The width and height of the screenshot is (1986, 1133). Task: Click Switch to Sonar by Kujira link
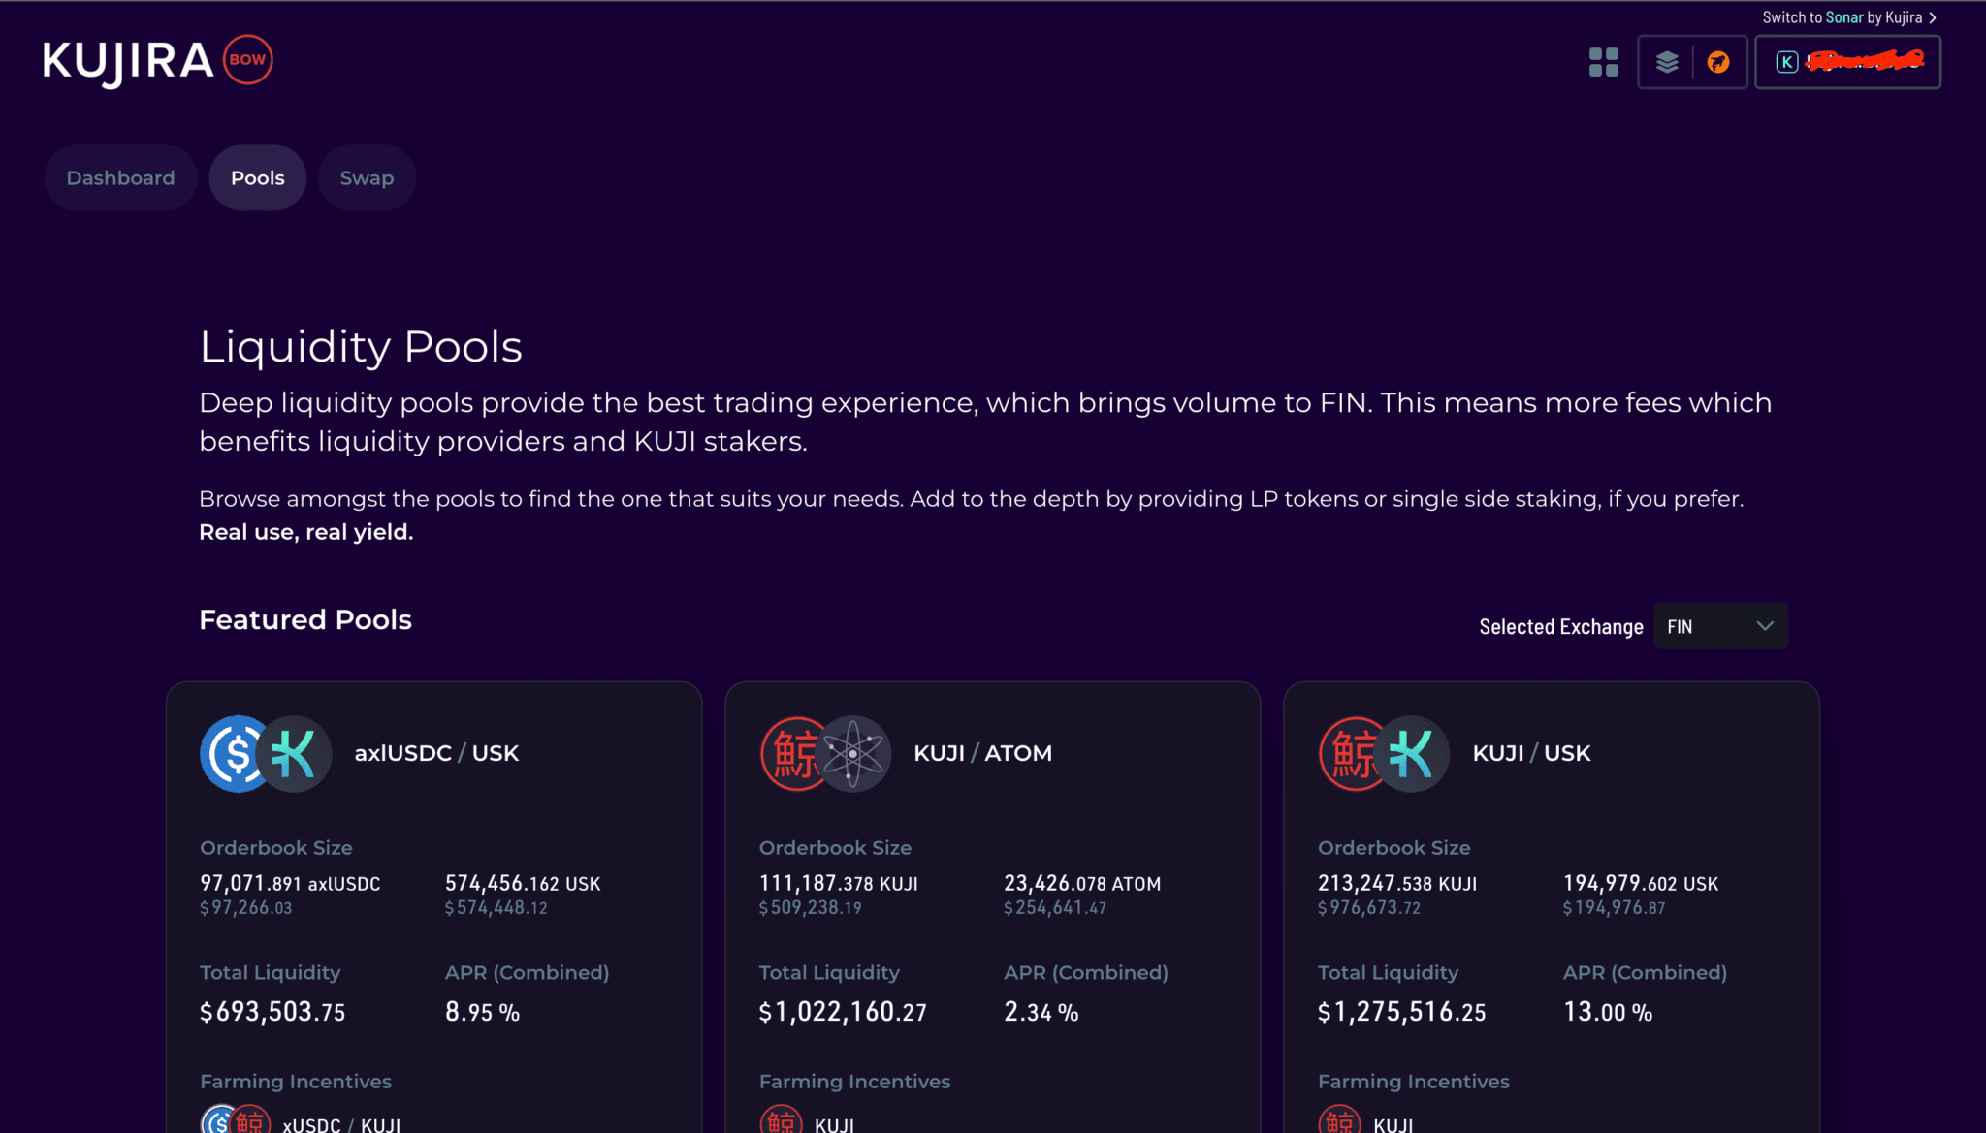pyautogui.click(x=1848, y=17)
